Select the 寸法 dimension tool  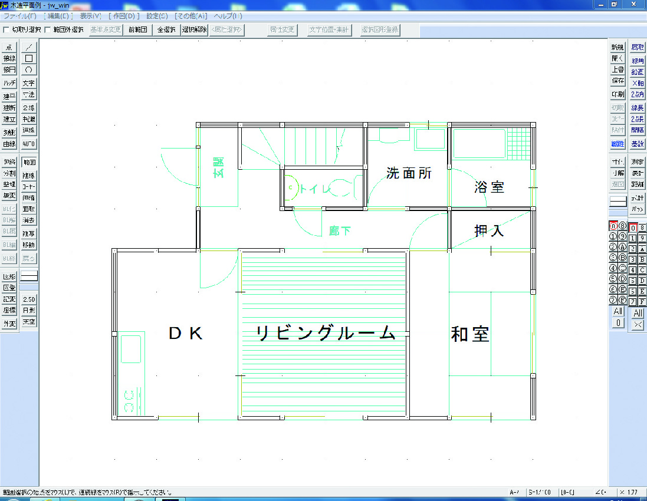[x=28, y=95]
